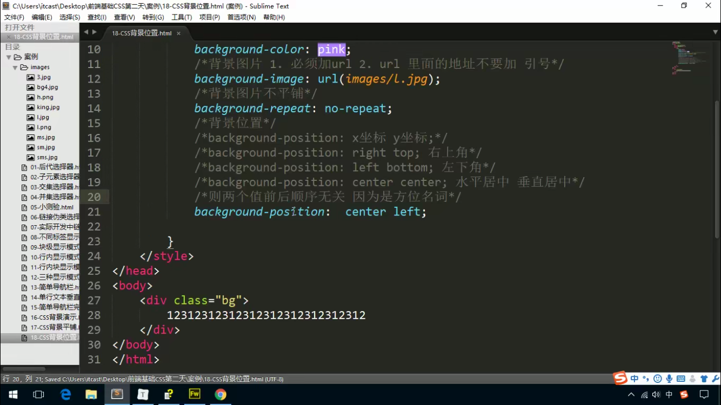Open the Sogou toolbox wrench icon
Viewport: 721px width, 405px height.
[715, 379]
